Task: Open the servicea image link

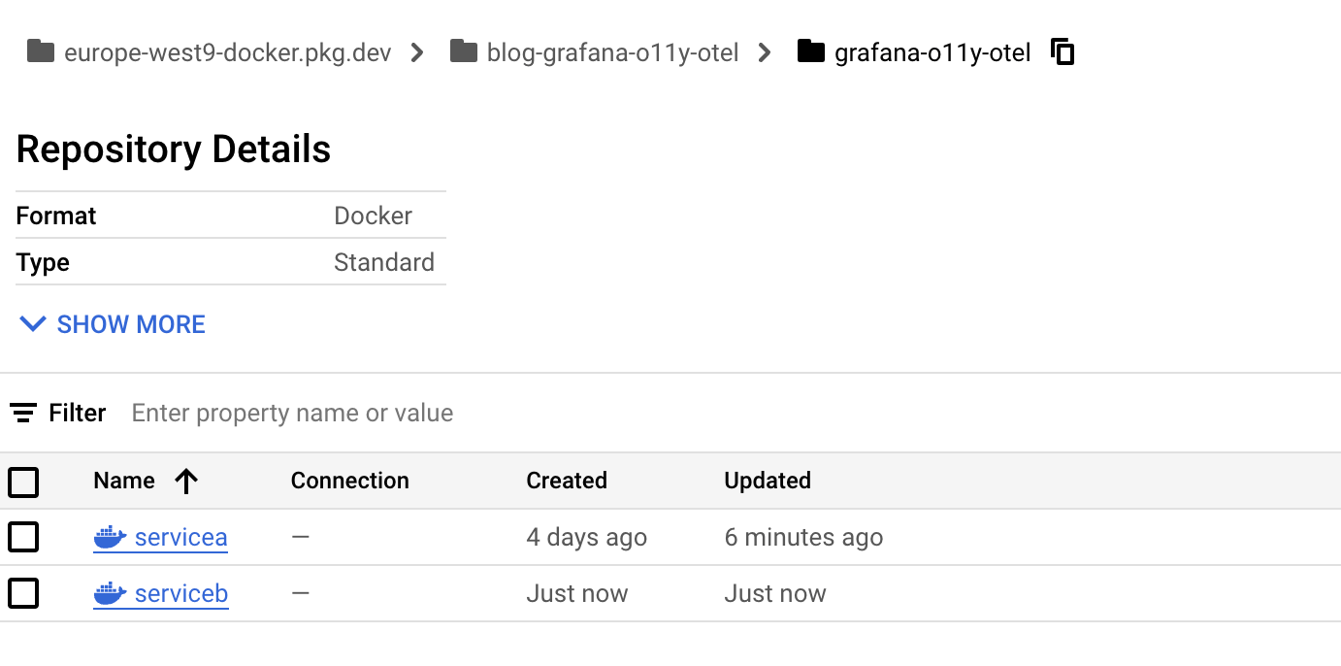Action: [180, 537]
